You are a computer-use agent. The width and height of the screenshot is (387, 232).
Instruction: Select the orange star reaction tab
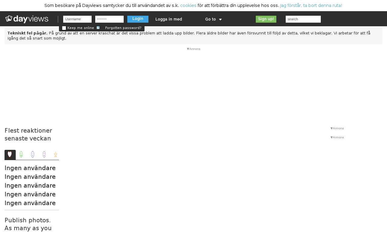56,155
